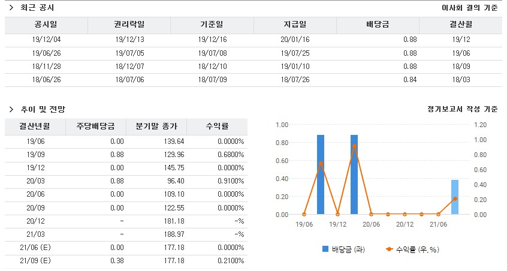
Task: Click the 122.55 closing price cell
Action: (174, 208)
